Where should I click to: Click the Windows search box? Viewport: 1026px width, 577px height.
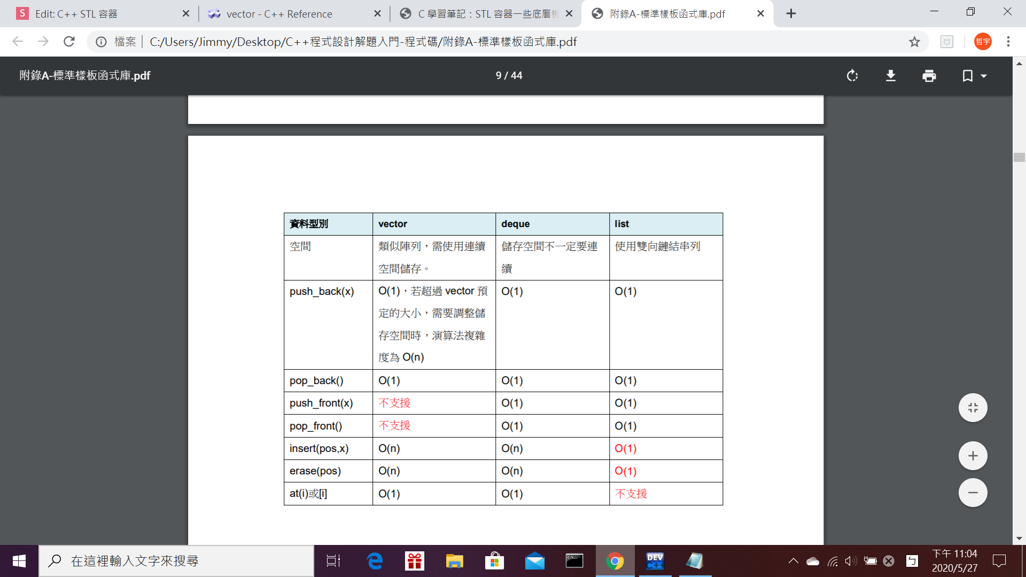pyautogui.click(x=176, y=561)
